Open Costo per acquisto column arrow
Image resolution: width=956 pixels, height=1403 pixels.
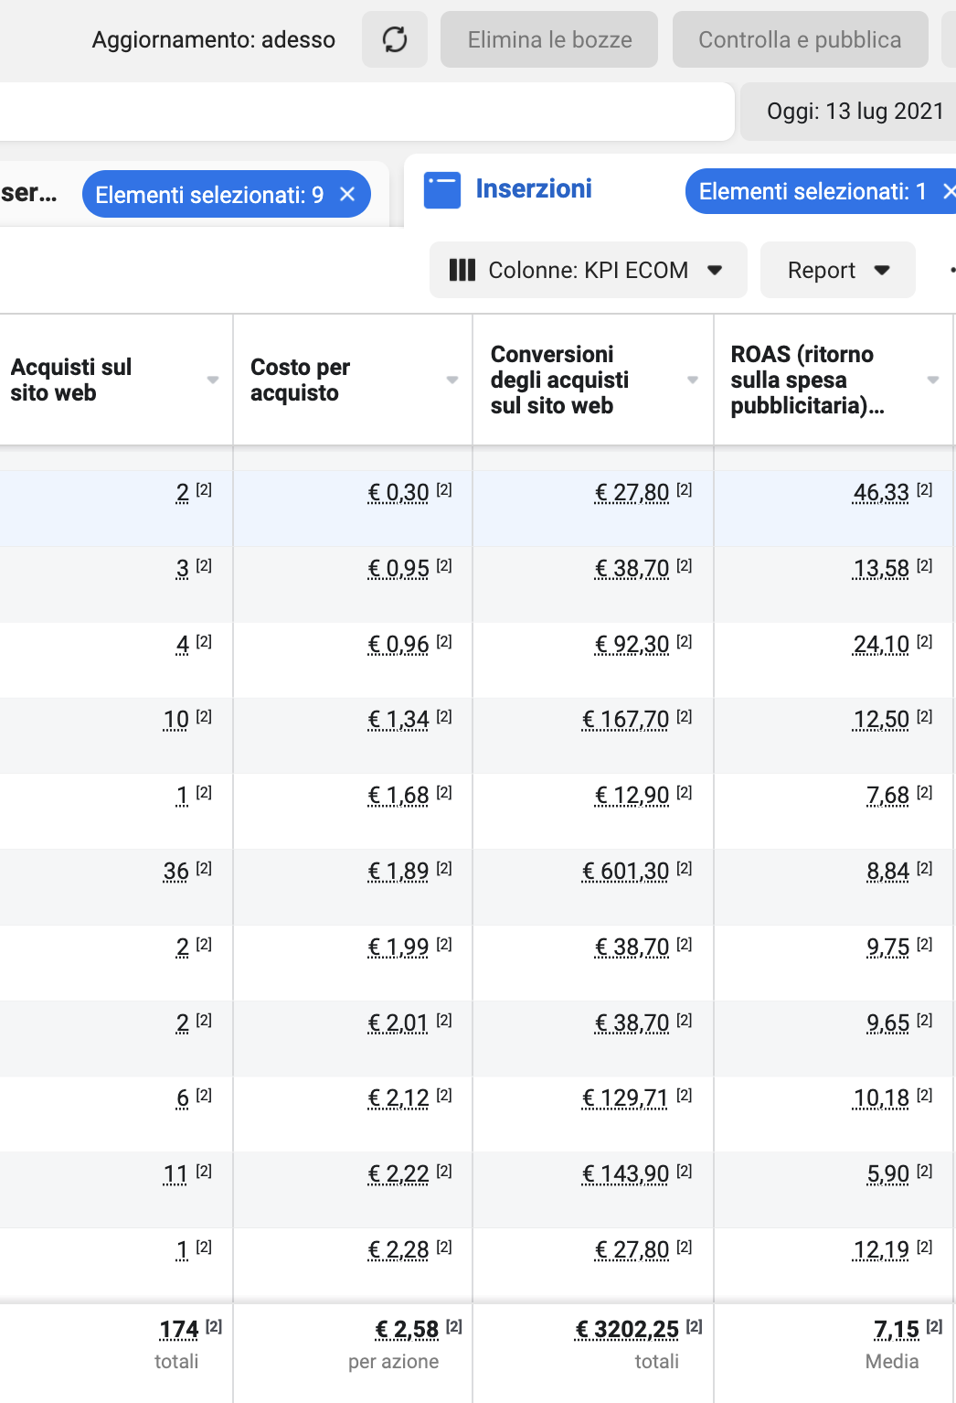pyautogui.click(x=452, y=380)
